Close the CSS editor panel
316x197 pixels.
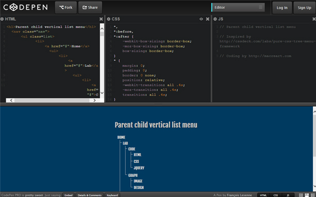pos(208,19)
